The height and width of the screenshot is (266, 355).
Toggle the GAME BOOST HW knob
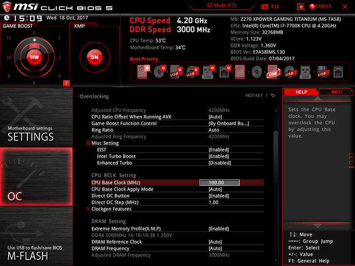click(34, 57)
